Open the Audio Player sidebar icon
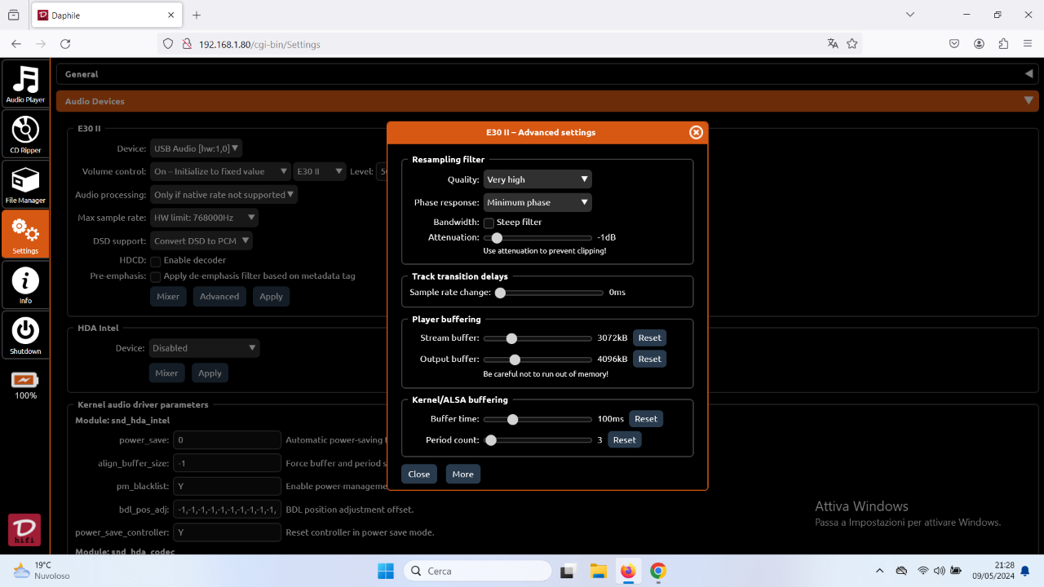This screenshot has height=587, width=1044. (25, 83)
